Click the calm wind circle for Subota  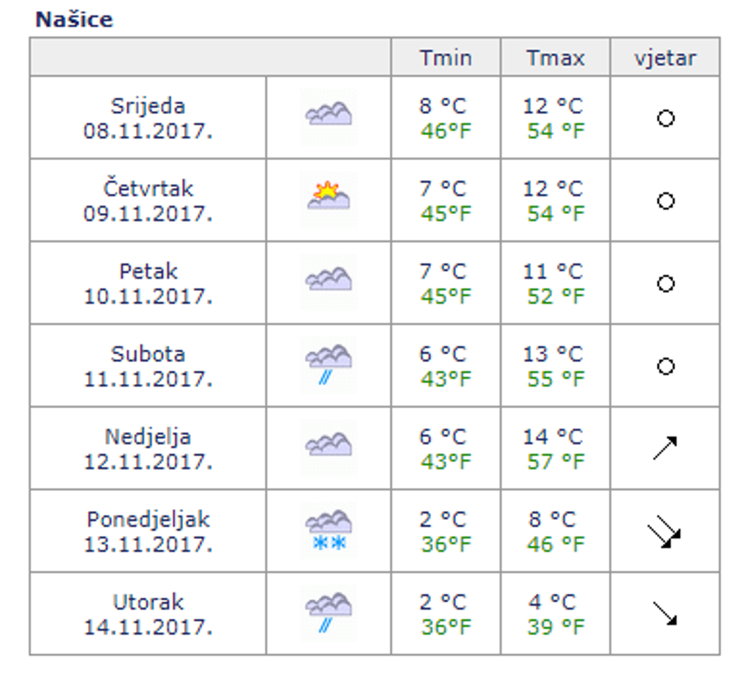[666, 366]
